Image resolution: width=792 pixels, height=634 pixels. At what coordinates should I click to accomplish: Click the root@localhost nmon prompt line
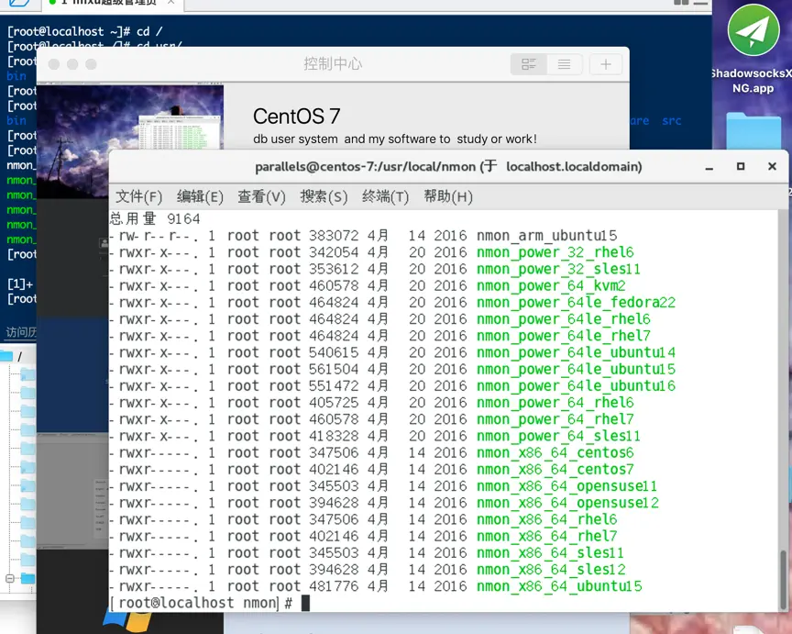[209, 603]
